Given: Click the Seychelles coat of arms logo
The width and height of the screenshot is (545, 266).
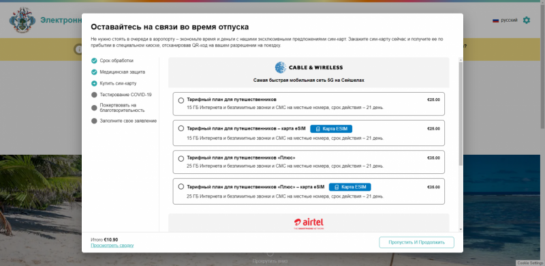Looking at the screenshot, I should click(22, 20).
